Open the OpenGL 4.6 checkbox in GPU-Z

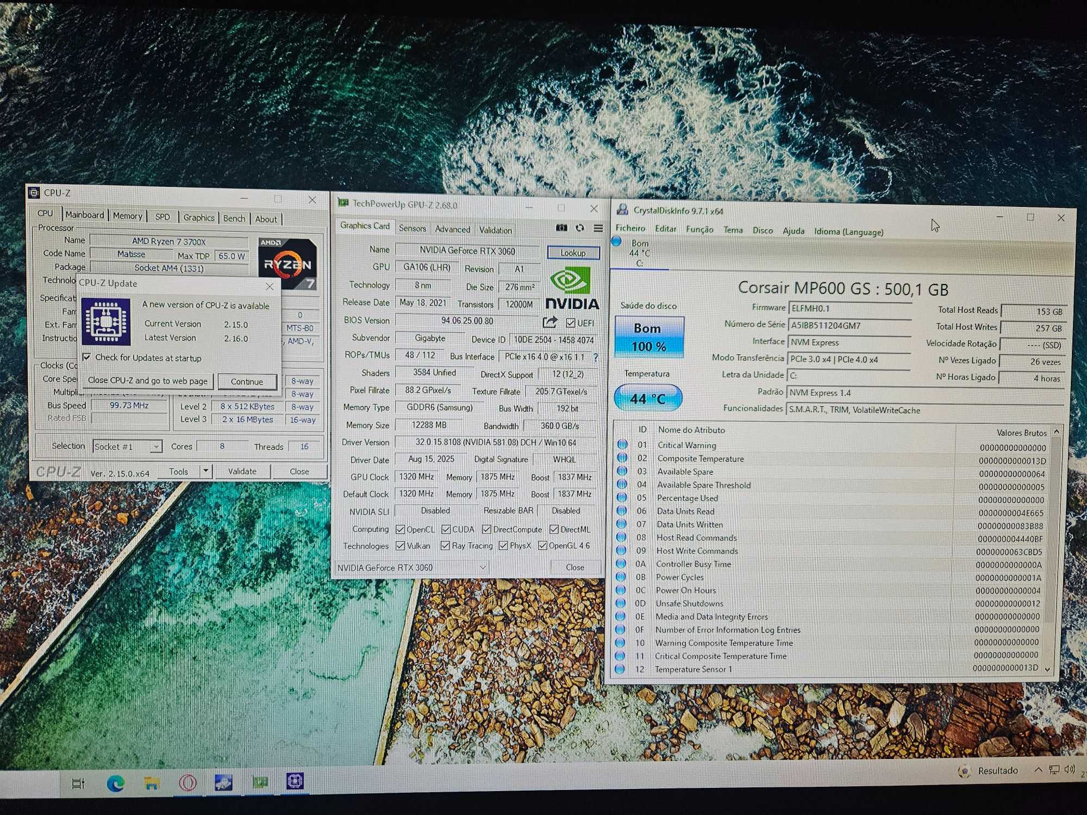pyautogui.click(x=542, y=546)
